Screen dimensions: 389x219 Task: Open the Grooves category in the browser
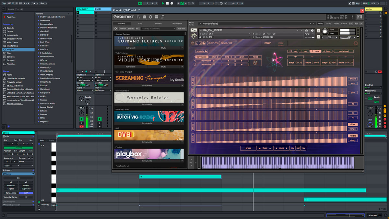11,60
